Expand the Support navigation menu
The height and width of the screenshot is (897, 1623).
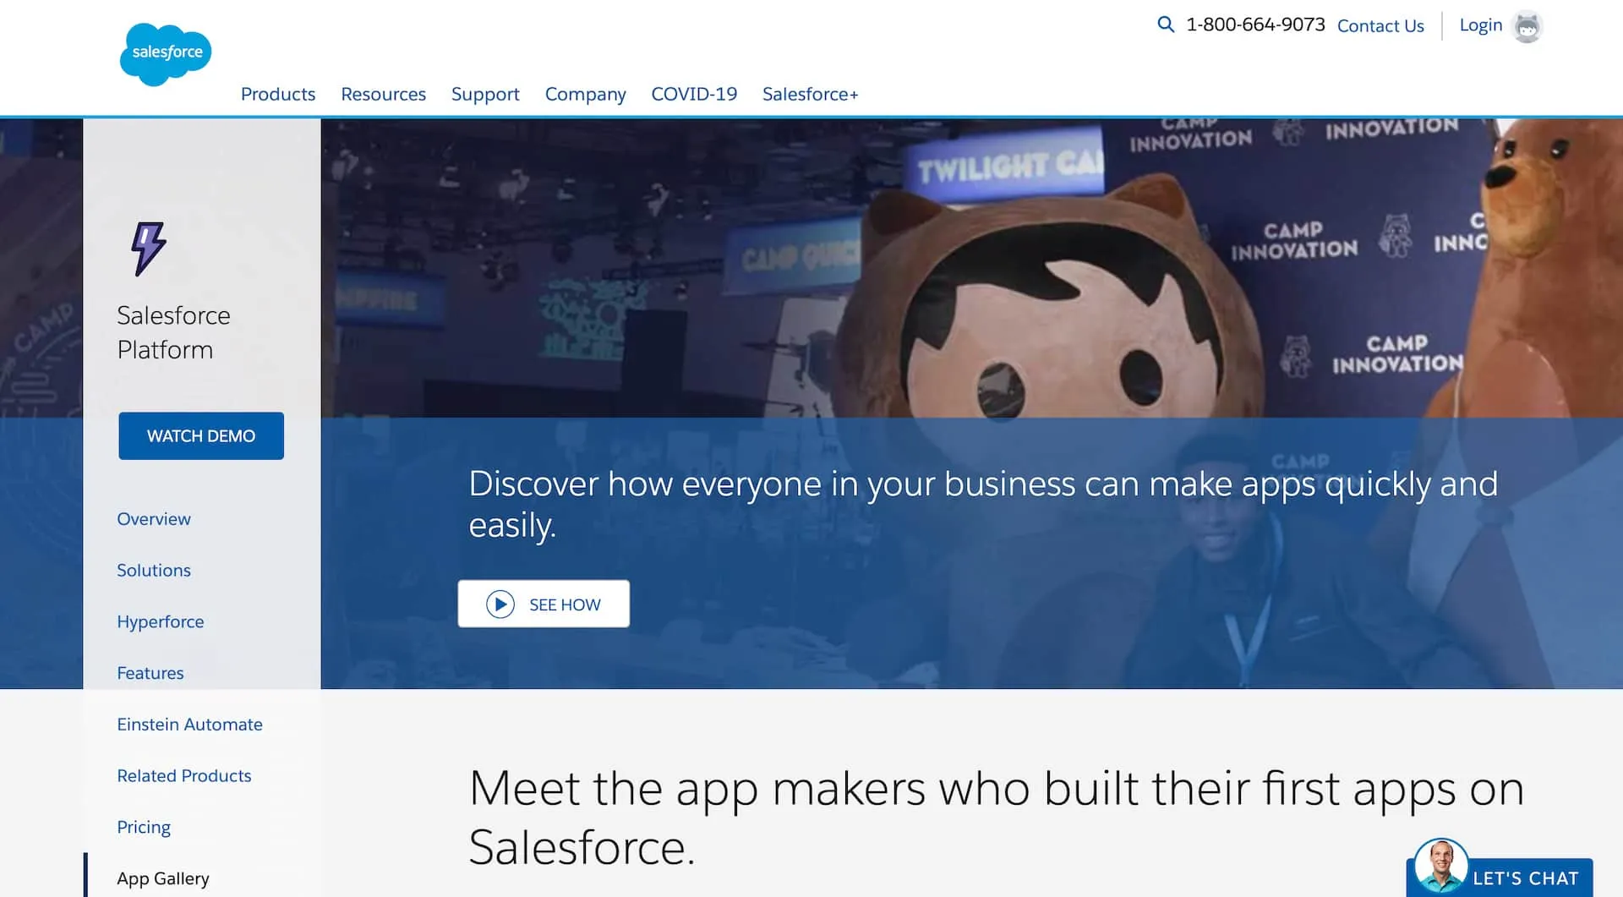[485, 94]
